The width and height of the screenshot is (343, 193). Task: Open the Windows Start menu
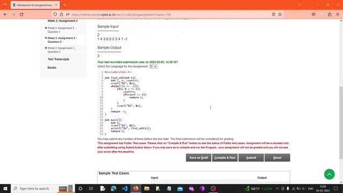click(x=5, y=188)
